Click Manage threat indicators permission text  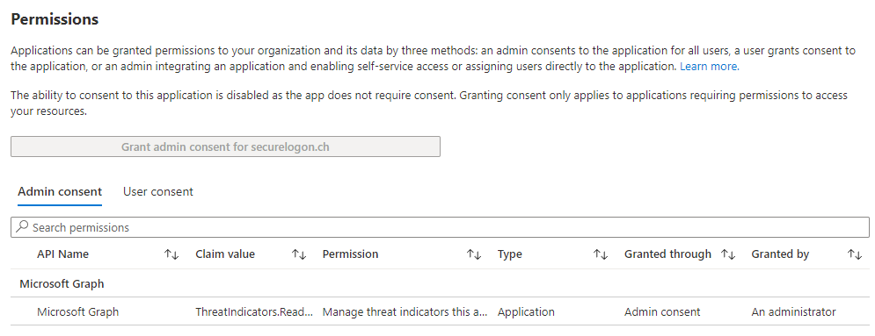[x=405, y=312]
